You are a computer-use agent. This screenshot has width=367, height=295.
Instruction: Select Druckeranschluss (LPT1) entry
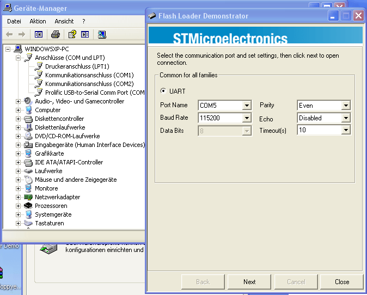point(77,66)
